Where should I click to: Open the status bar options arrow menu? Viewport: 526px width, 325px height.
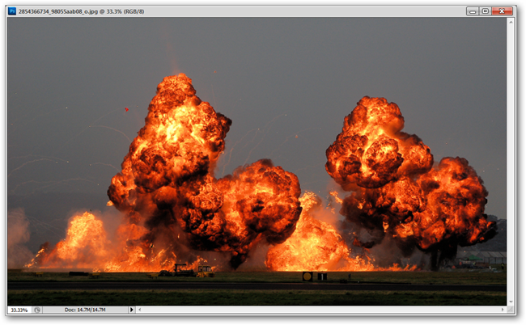pos(131,310)
